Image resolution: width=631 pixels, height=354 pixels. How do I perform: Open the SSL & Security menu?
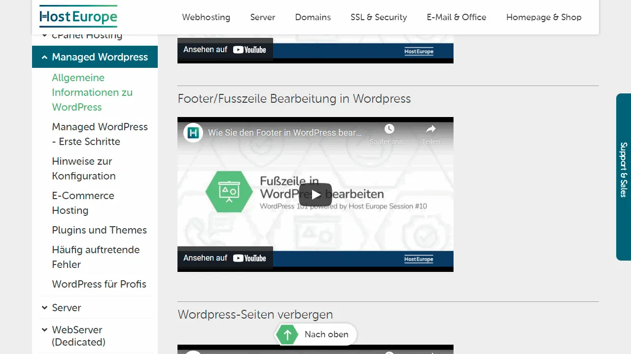pyautogui.click(x=379, y=17)
